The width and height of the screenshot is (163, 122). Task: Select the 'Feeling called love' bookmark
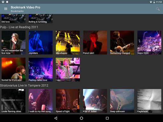[41, 70]
